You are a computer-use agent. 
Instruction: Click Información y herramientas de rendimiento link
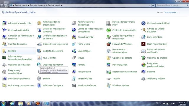[x=20, y=58]
